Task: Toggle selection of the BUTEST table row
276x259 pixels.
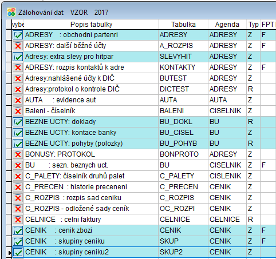Action: click(x=18, y=78)
